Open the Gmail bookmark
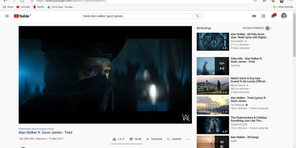Viewport: 296px width, 148px height. [8, 7]
